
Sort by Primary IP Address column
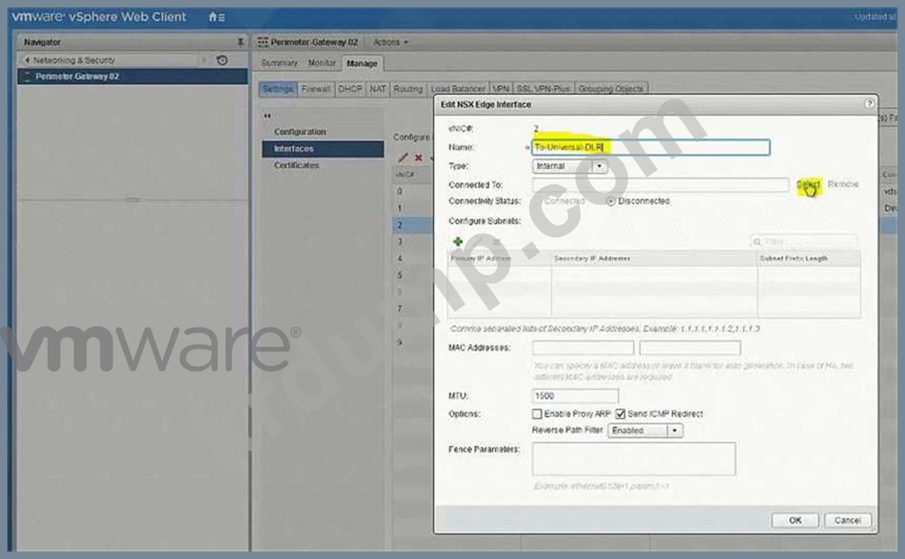click(500, 259)
